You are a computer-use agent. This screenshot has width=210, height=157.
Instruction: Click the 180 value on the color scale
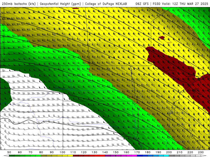click(x=148, y=152)
